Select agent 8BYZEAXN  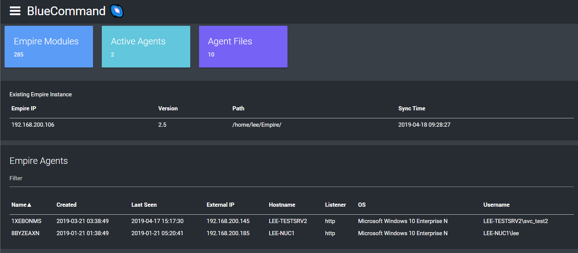25,233
